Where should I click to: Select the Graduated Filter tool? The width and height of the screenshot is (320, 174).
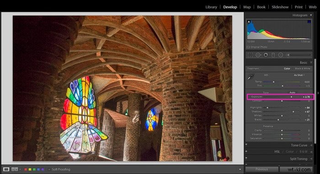coord(273,55)
